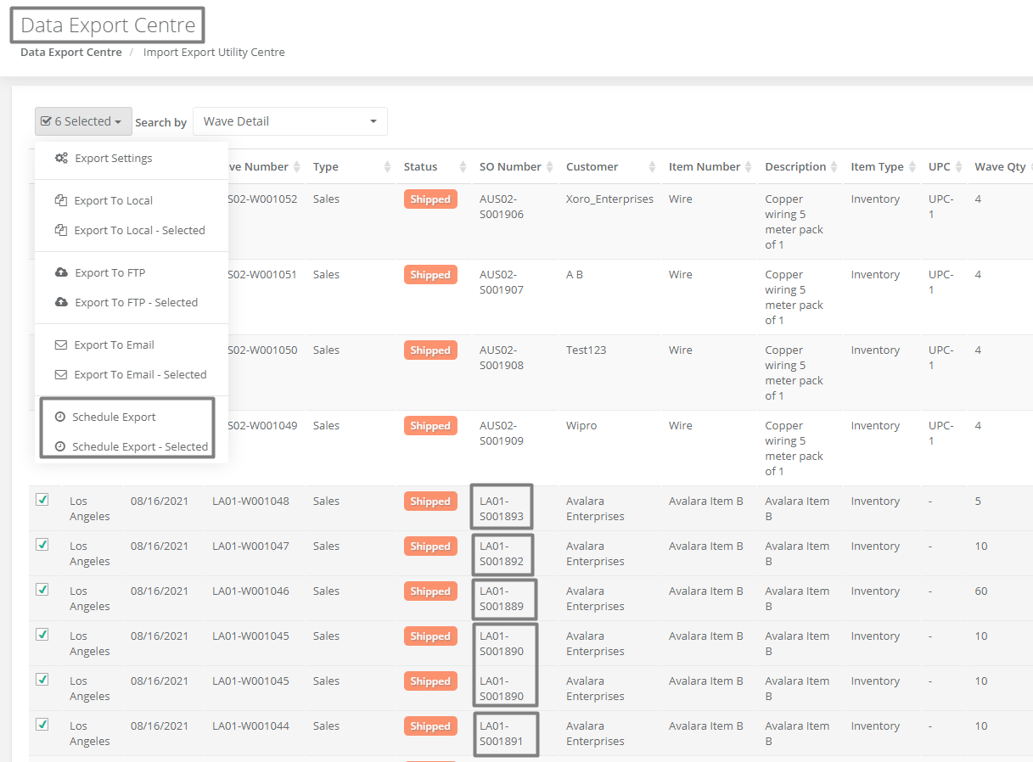Sort by the Item Type column header
This screenshot has width=1033, height=762.
click(877, 167)
